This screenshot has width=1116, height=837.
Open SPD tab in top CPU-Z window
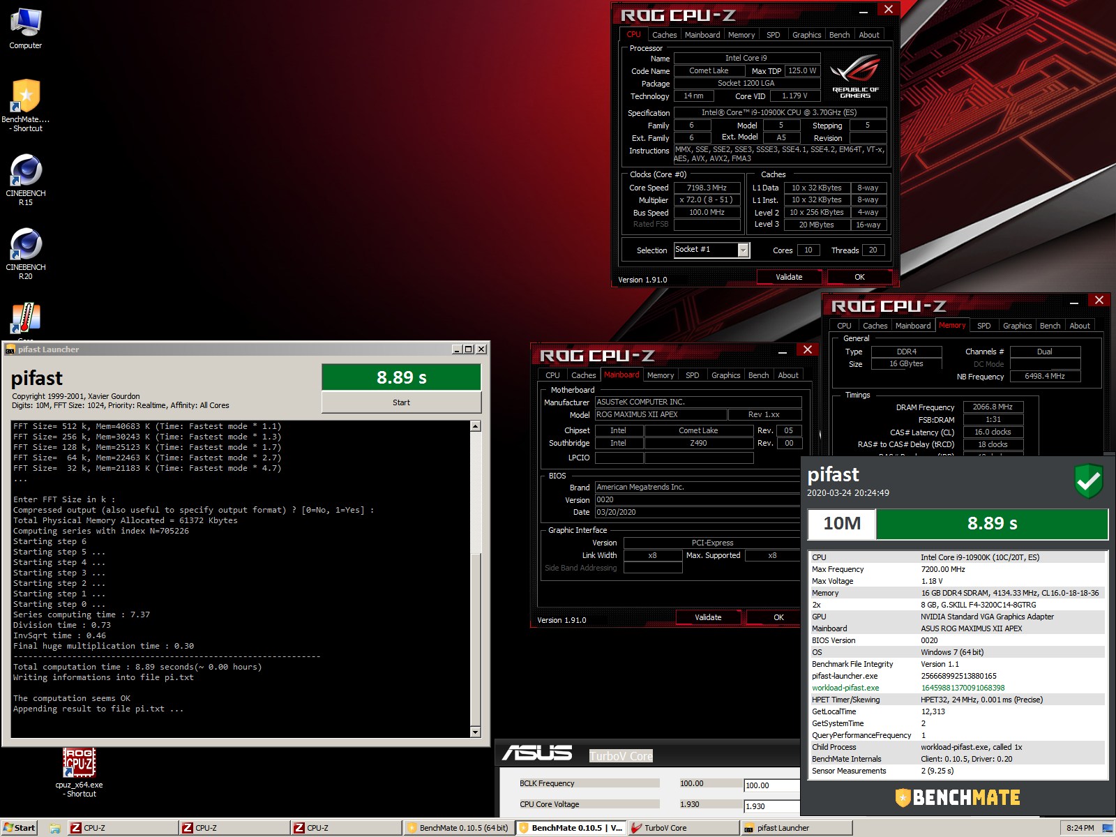773,35
